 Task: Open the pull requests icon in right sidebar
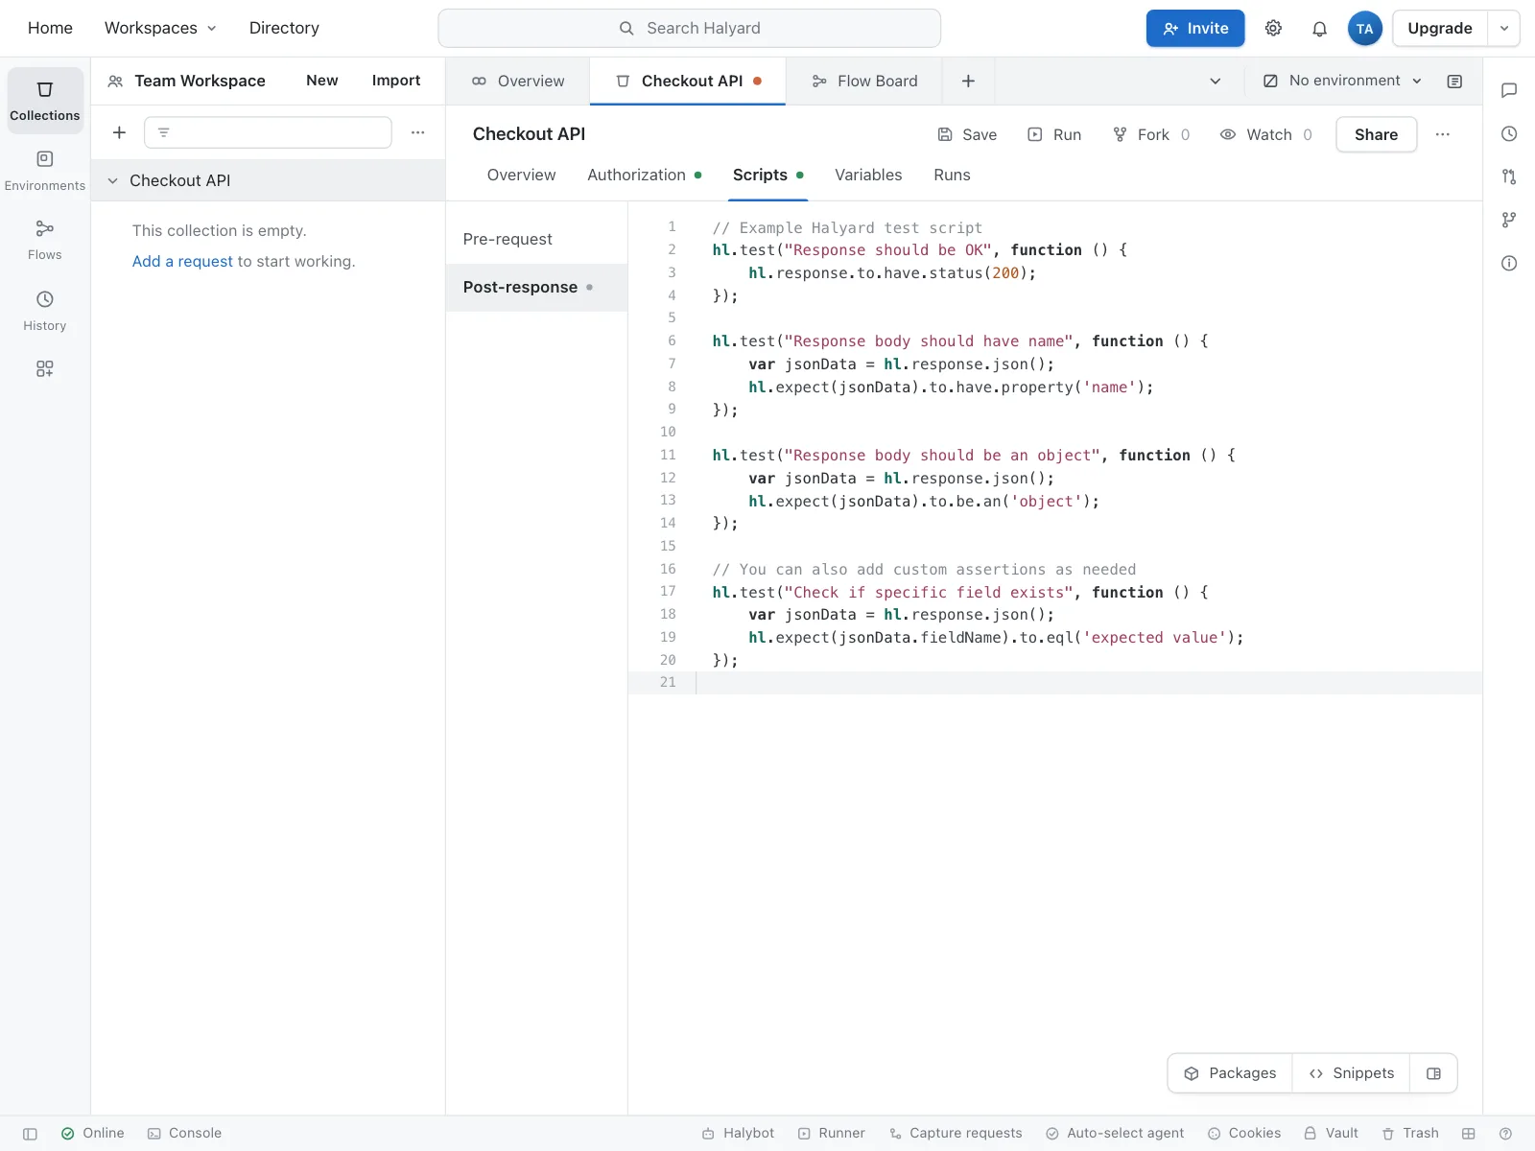pyautogui.click(x=1509, y=176)
